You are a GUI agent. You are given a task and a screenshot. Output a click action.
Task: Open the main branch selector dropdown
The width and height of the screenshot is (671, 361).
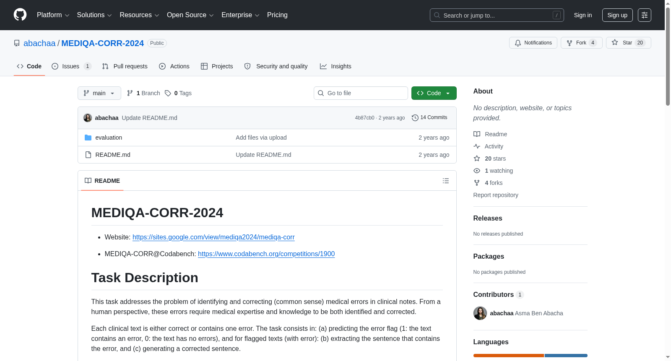pyautogui.click(x=99, y=93)
